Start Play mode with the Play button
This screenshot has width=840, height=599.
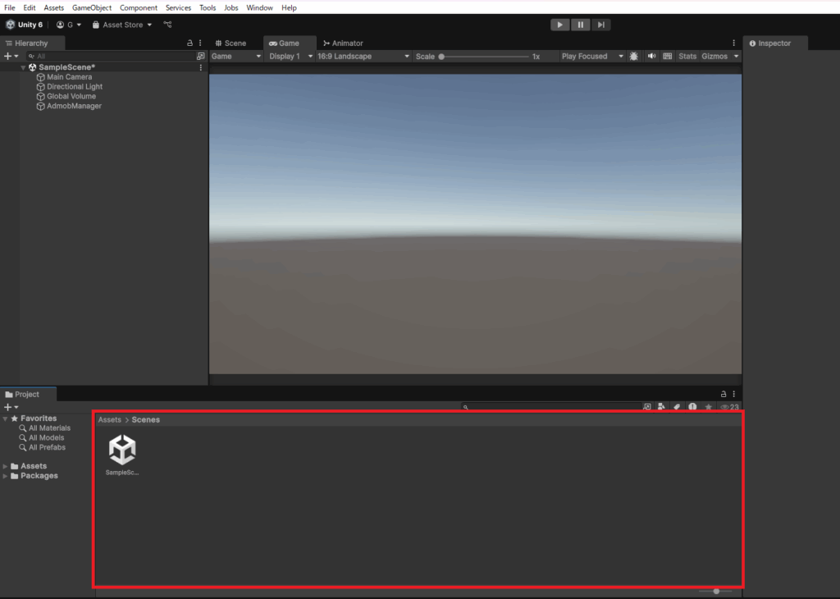(559, 25)
